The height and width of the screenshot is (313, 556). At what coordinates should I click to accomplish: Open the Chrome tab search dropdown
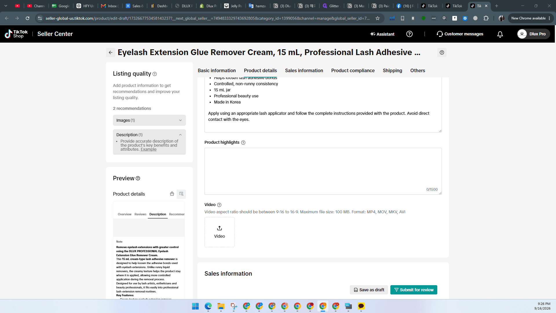[x=6, y=6]
